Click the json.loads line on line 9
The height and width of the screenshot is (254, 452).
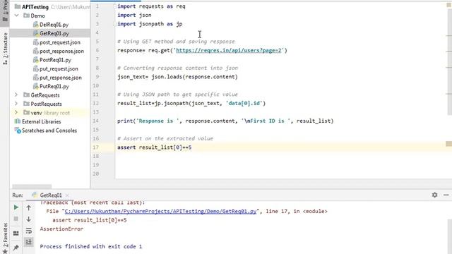click(177, 77)
